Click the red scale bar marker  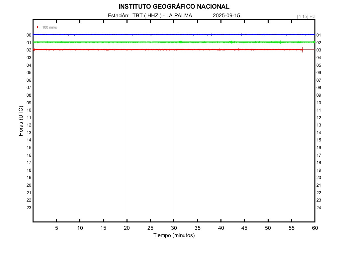[38, 27]
